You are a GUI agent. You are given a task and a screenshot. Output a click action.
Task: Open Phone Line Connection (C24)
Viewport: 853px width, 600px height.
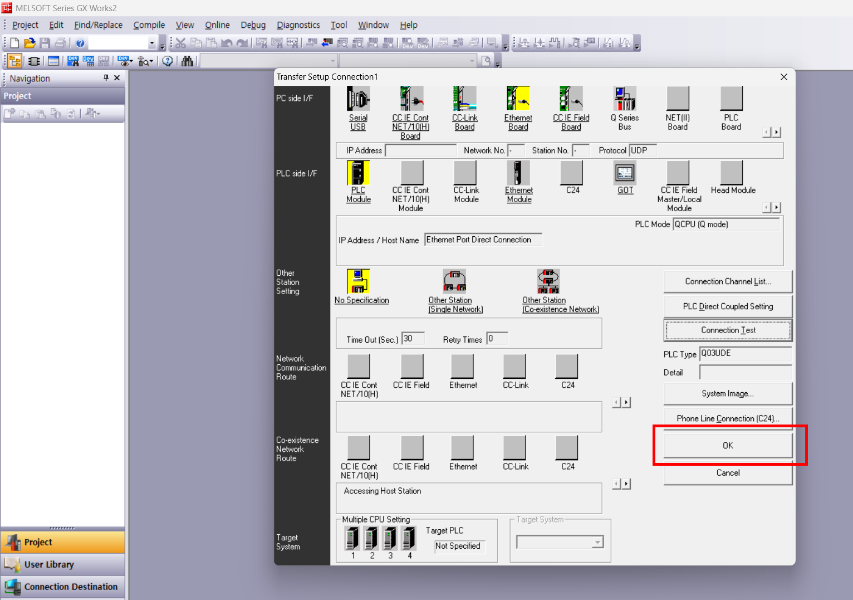click(728, 418)
